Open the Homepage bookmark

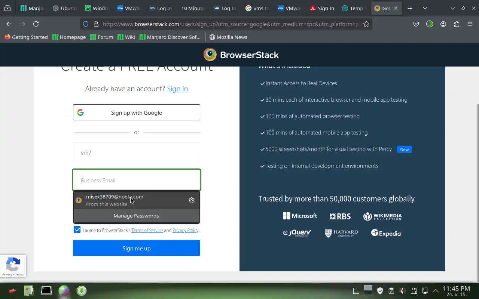69,37
